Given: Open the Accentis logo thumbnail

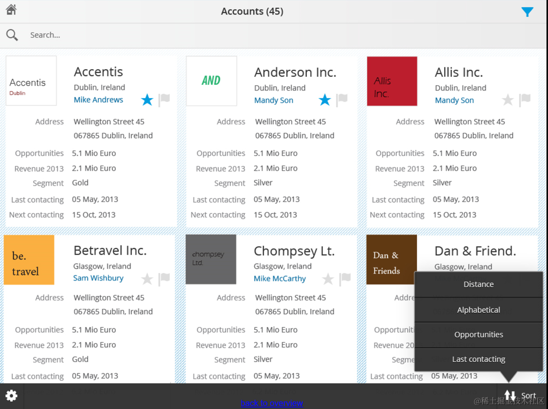Looking at the screenshot, I should coord(31,80).
